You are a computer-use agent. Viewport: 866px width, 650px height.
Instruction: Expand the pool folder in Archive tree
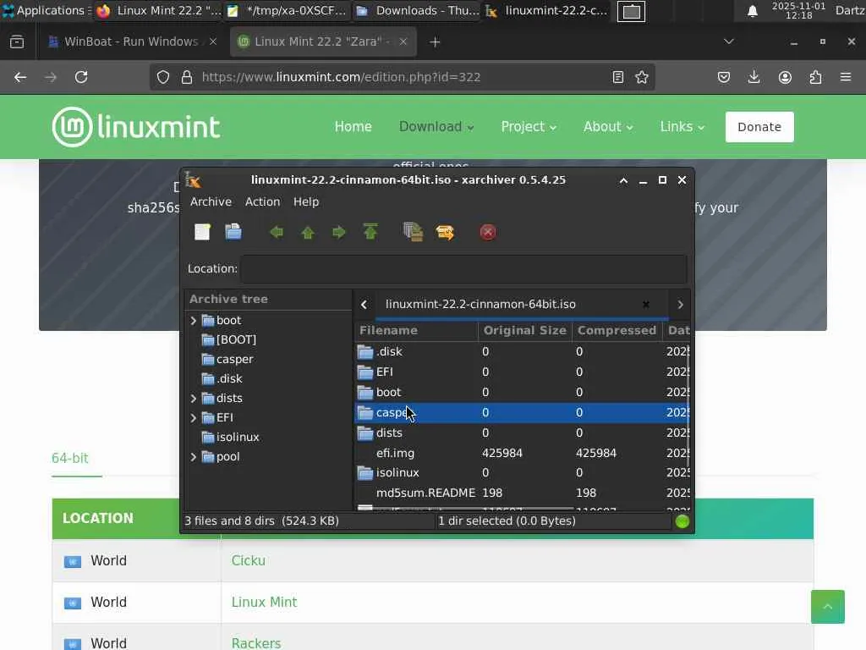tap(194, 457)
